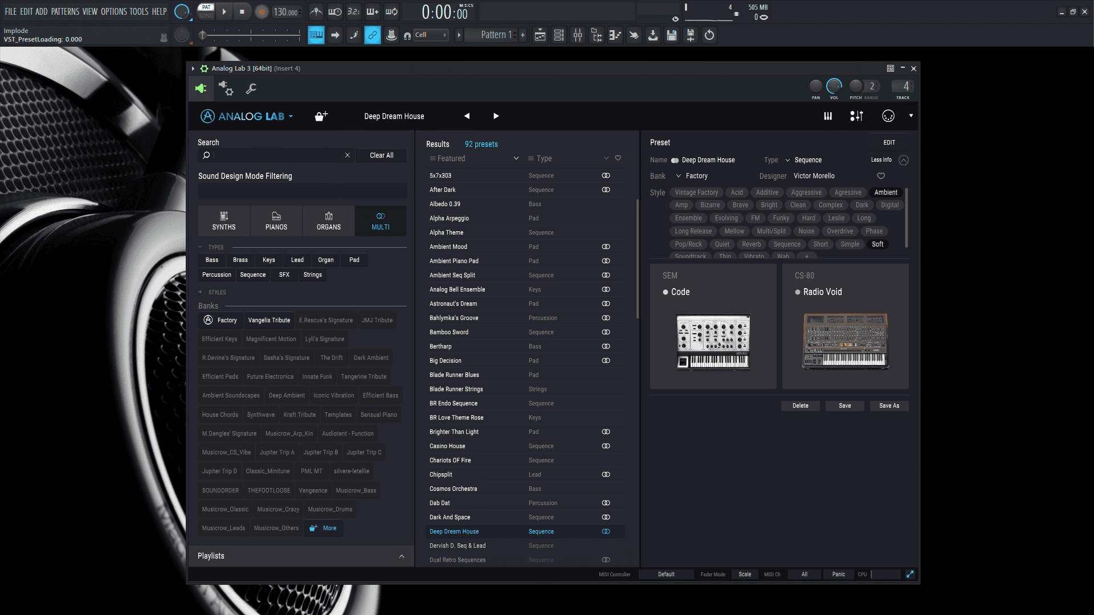Click the Clear All button
Viewport: 1094px width, 615px height.
(381, 155)
